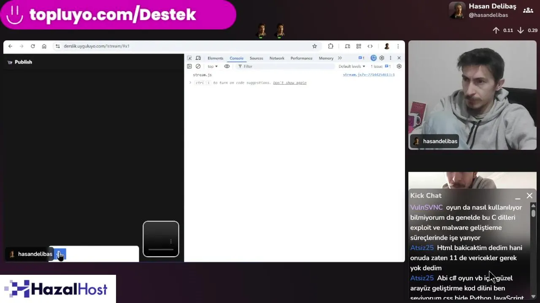This screenshot has height=303, width=540.
Task: Open the Chrome three-dot menu
Action: point(398,46)
